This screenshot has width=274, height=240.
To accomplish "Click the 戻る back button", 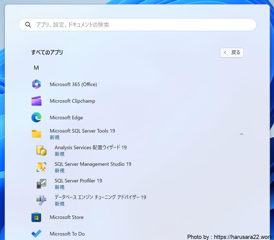I will (x=232, y=53).
